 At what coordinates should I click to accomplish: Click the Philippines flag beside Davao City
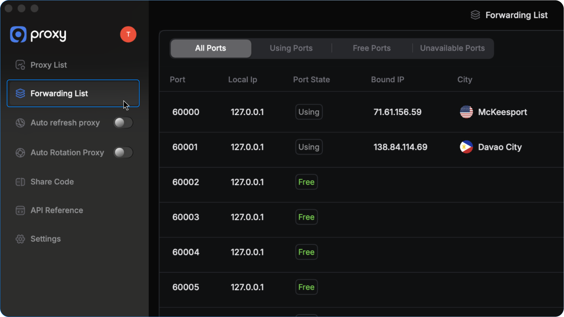click(466, 147)
